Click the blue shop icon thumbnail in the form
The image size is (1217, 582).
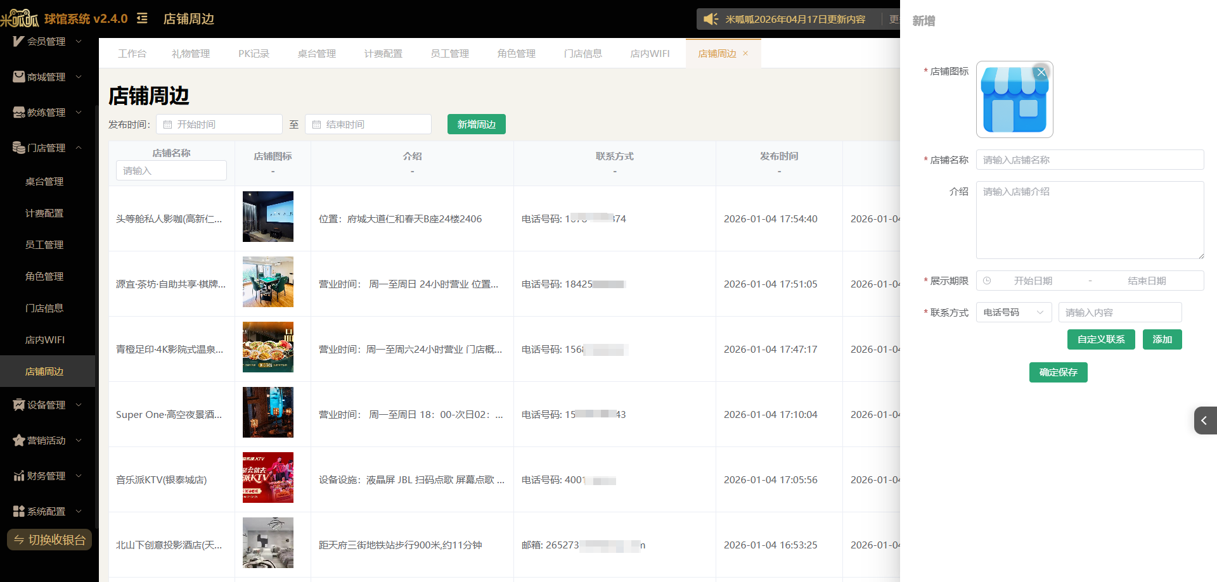click(x=1014, y=99)
